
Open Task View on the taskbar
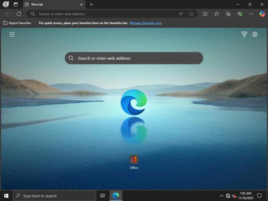coord(102,196)
